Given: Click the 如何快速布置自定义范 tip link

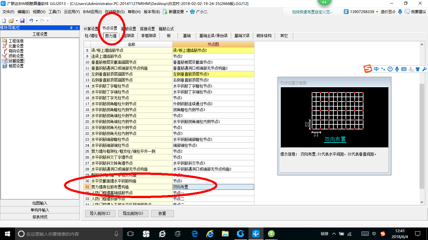Looking at the screenshot, I should (312, 12).
